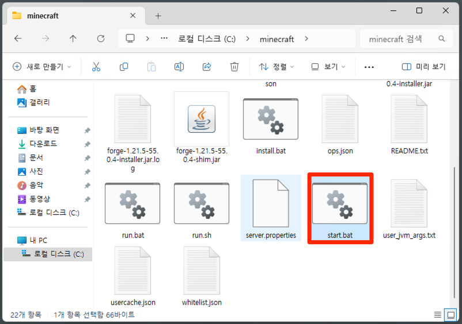Open the 정렬 sort dropdown

(x=277, y=67)
